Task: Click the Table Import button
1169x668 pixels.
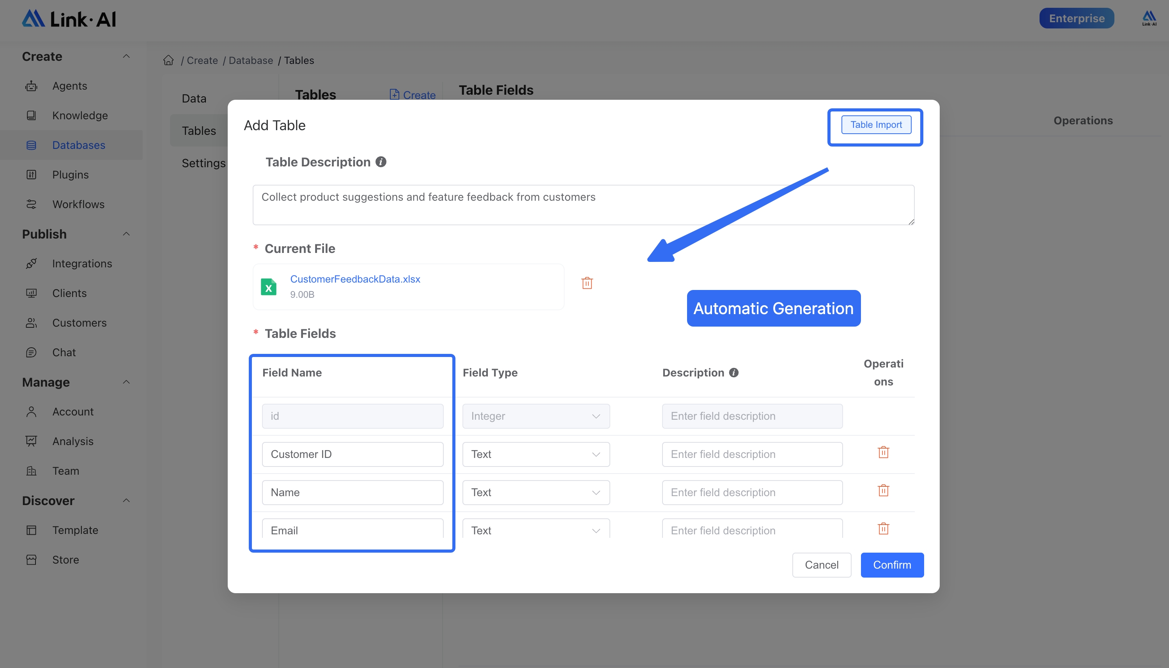Action: point(876,125)
